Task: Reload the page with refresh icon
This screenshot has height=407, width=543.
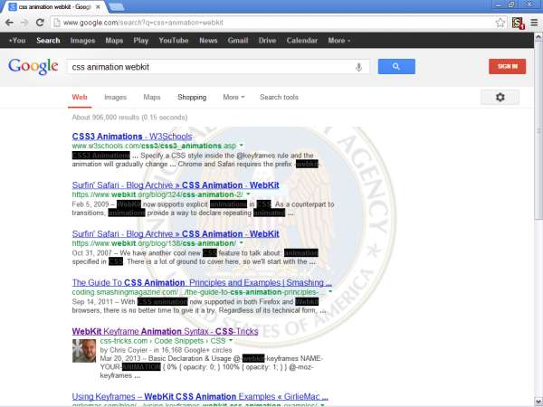Action: coord(40,23)
